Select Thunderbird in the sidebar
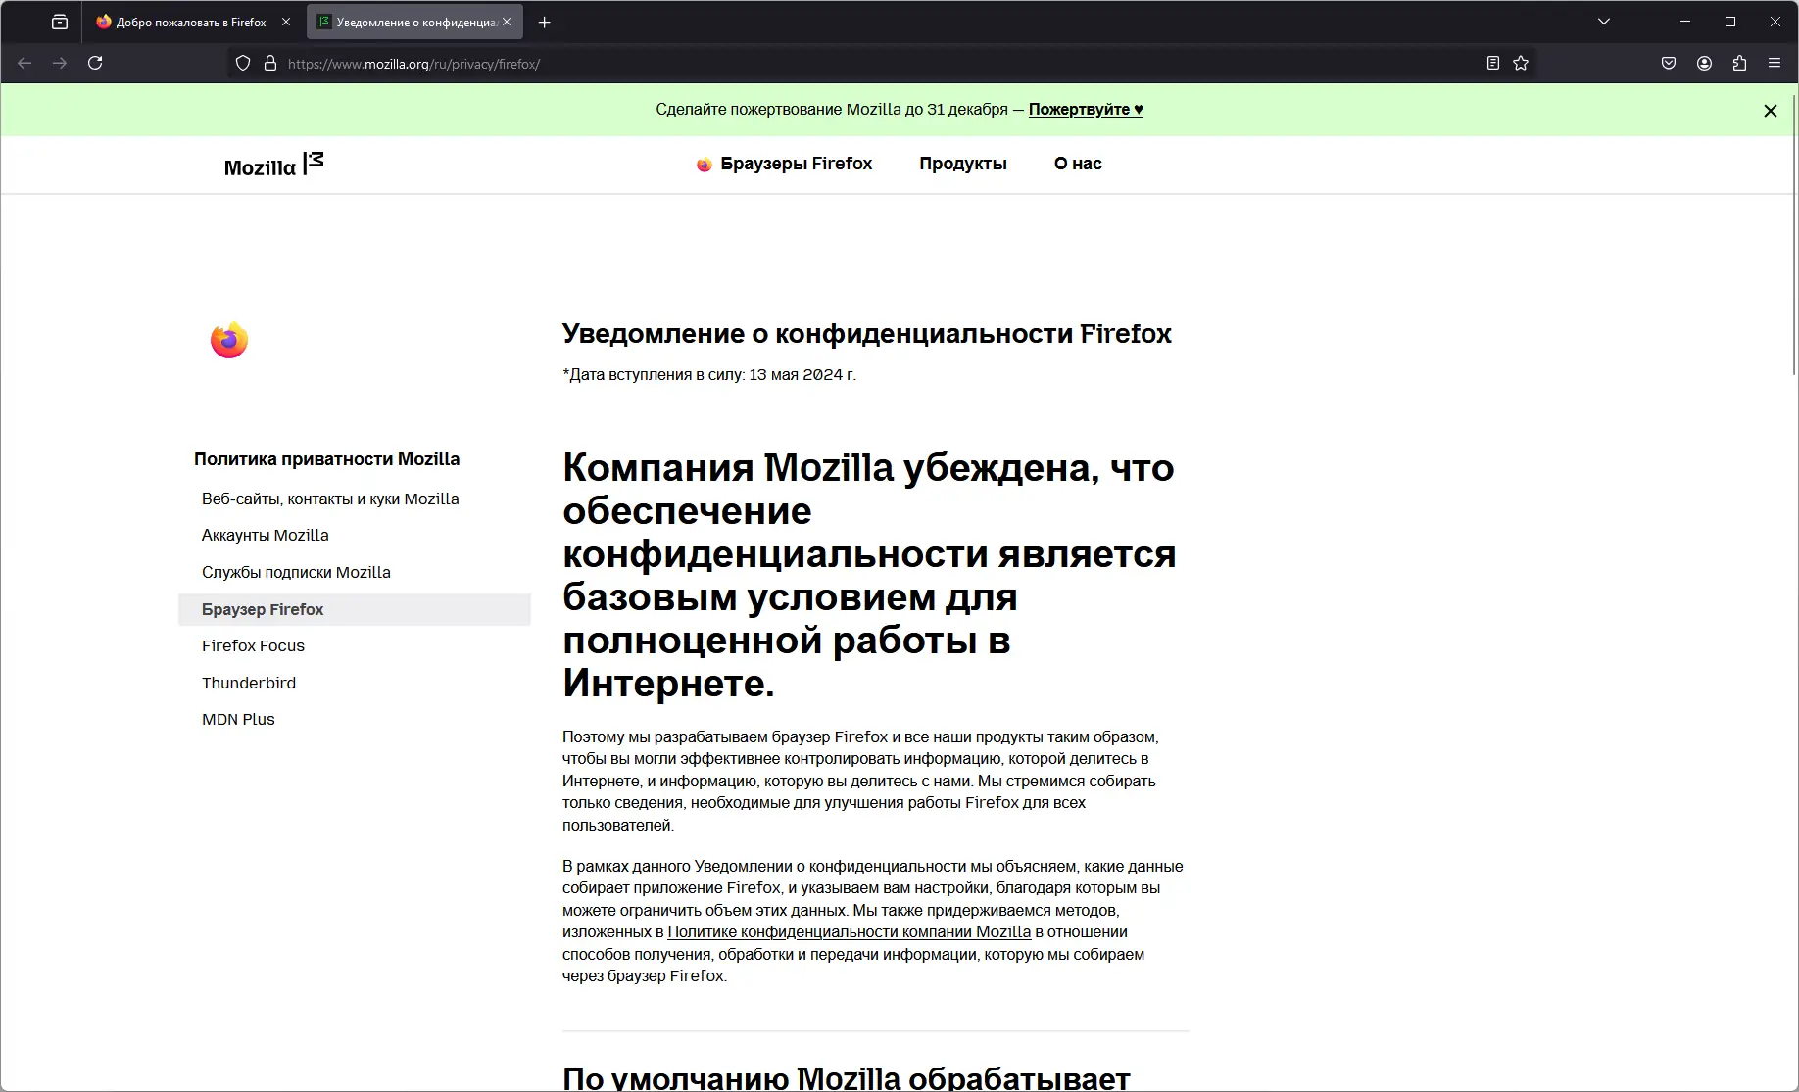The width and height of the screenshot is (1799, 1092). click(249, 683)
